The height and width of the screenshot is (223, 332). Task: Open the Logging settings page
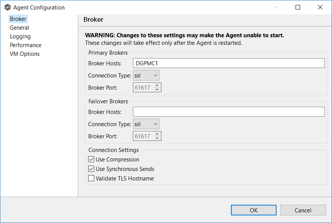point(20,36)
